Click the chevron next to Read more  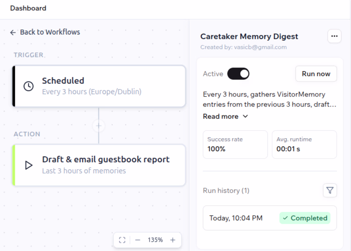[245, 116]
